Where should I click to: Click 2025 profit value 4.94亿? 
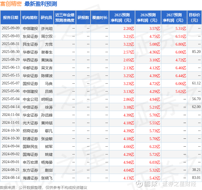pyautogui.click(x=129, y=162)
